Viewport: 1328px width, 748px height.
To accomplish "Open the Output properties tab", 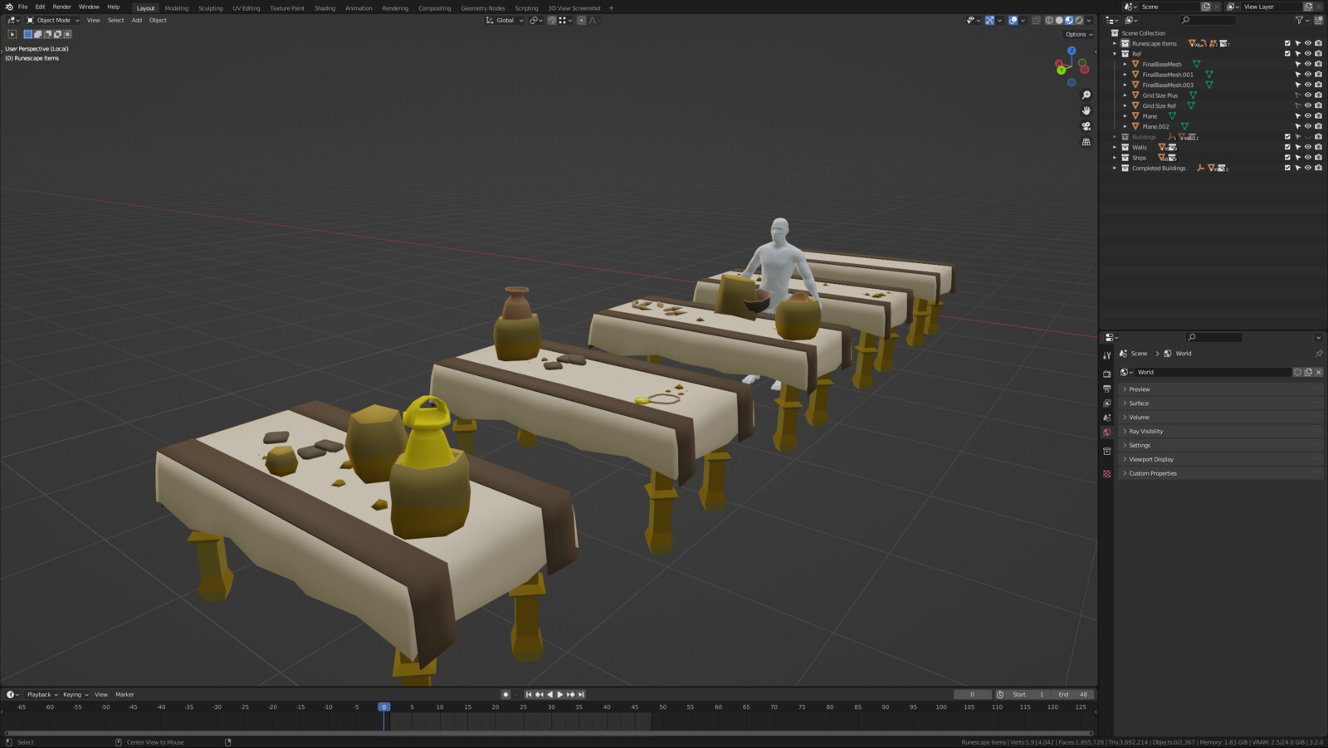I will click(x=1106, y=389).
